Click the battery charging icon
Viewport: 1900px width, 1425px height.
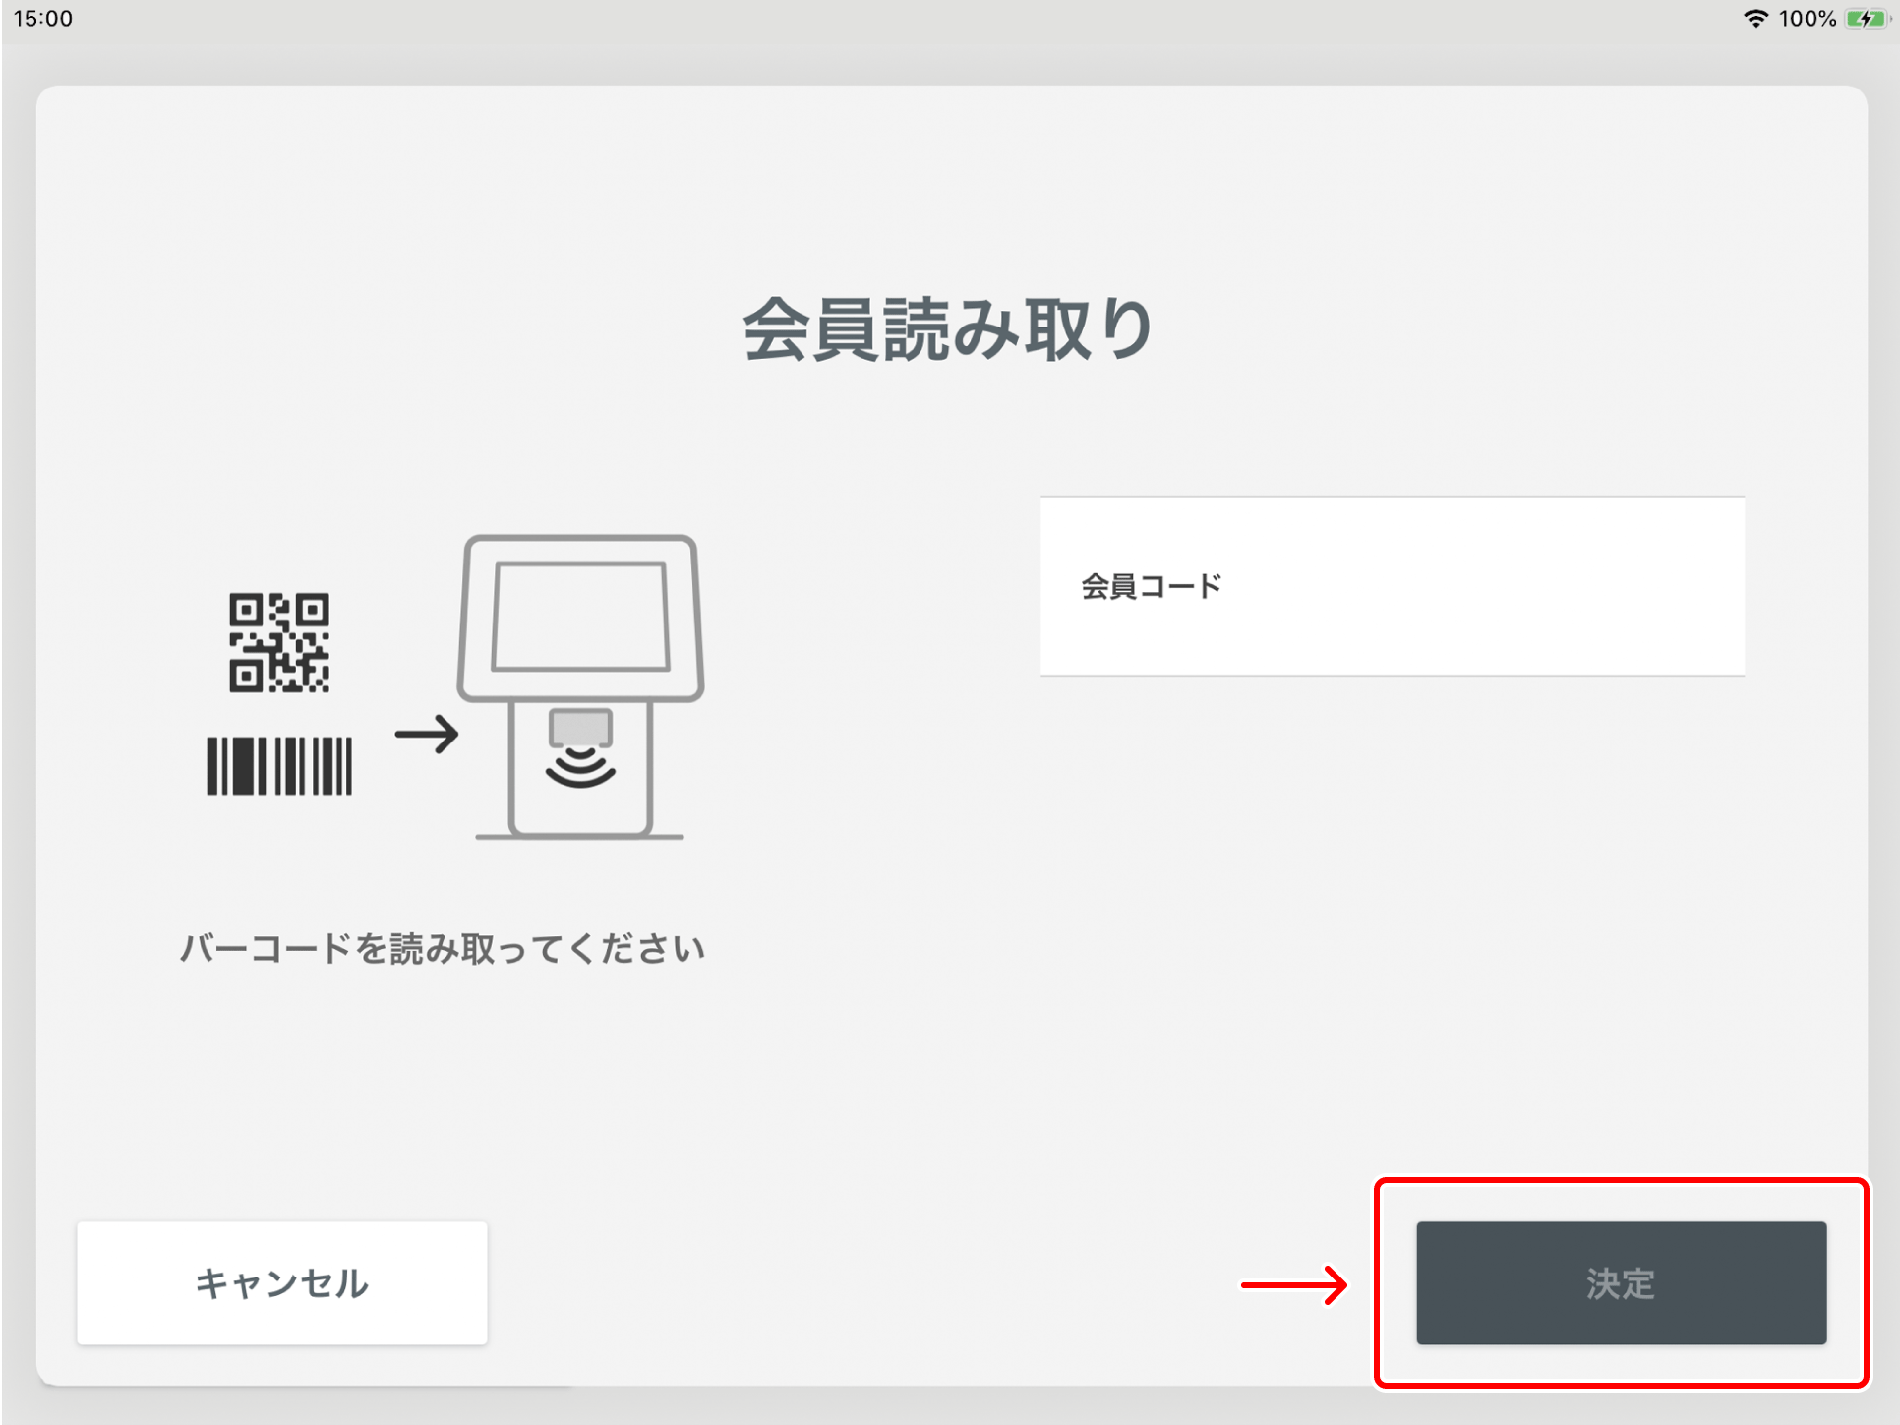[1865, 19]
